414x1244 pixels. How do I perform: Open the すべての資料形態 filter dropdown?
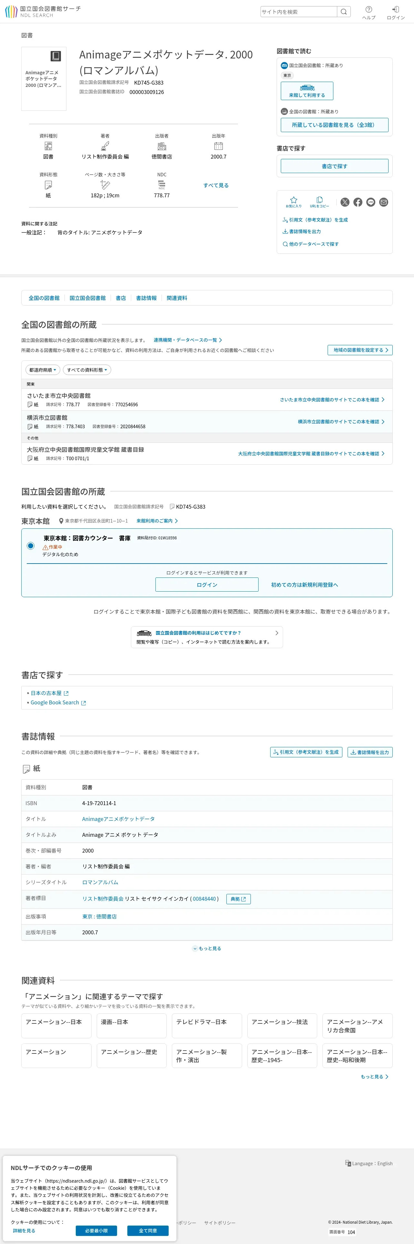[x=87, y=370]
